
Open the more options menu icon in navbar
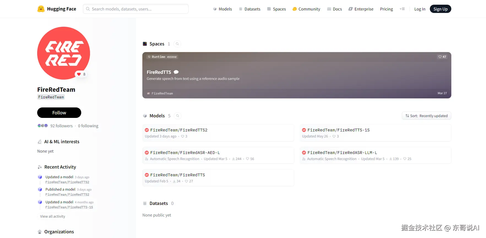click(402, 9)
